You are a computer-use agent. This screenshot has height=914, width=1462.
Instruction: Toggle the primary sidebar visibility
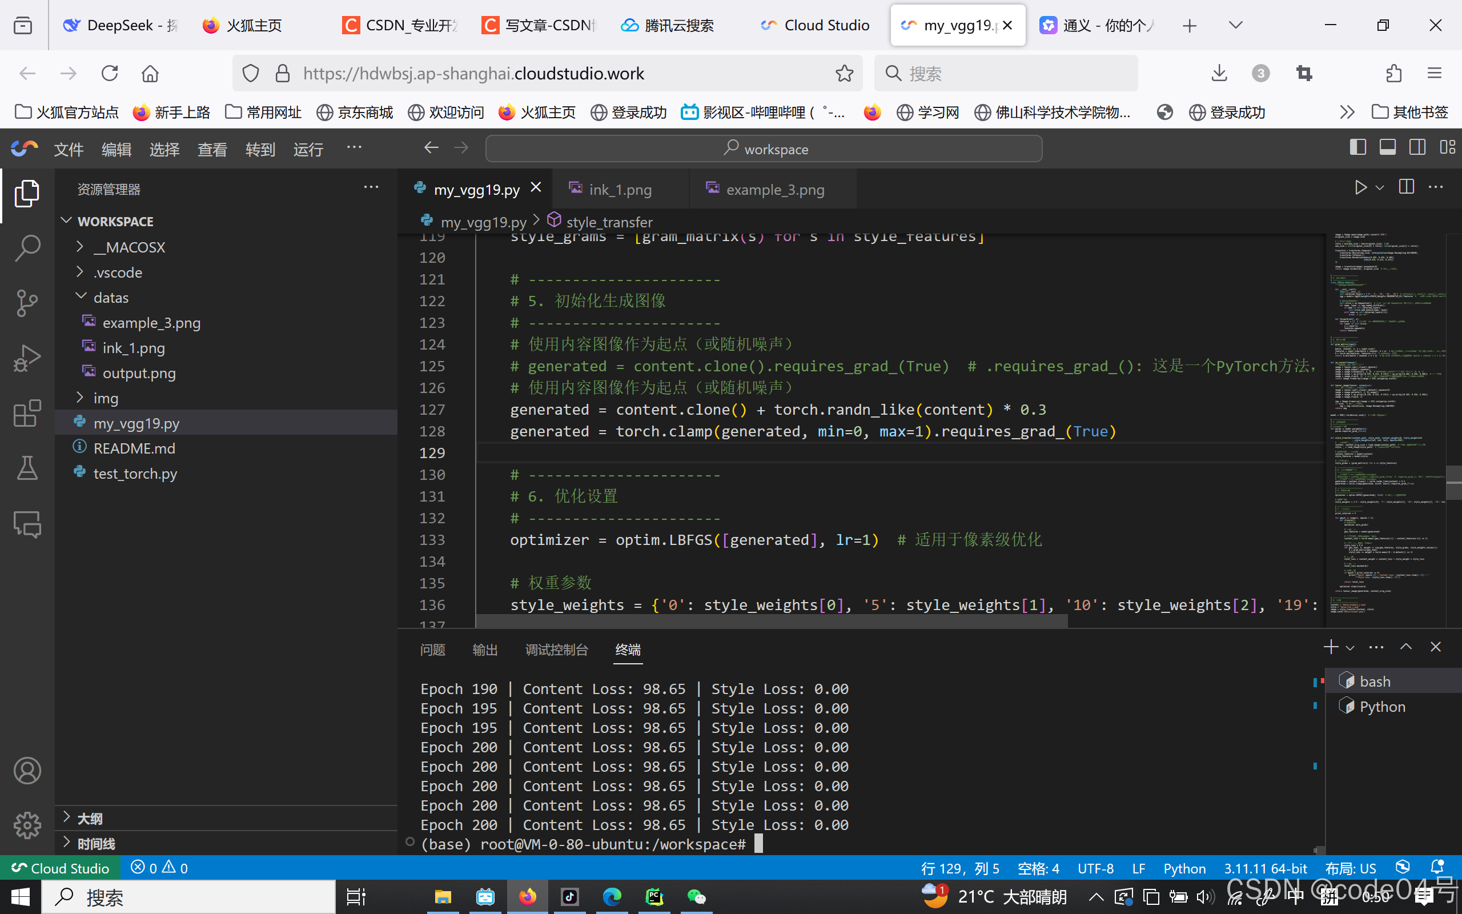pyautogui.click(x=1358, y=147)
